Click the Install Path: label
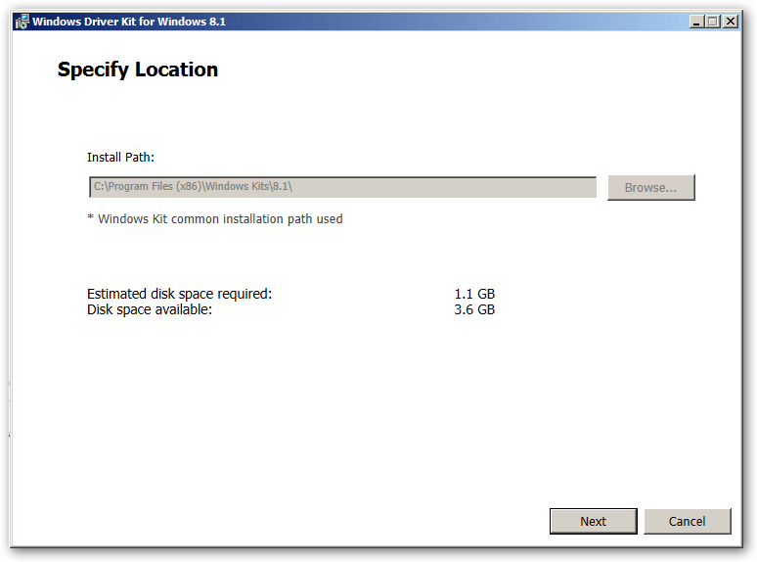Screen dimensions: 757x562 pos(120,157)
